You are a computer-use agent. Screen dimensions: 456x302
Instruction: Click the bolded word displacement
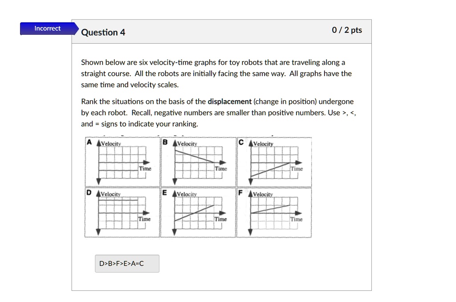pyautogui.click(x=229, y=101)
